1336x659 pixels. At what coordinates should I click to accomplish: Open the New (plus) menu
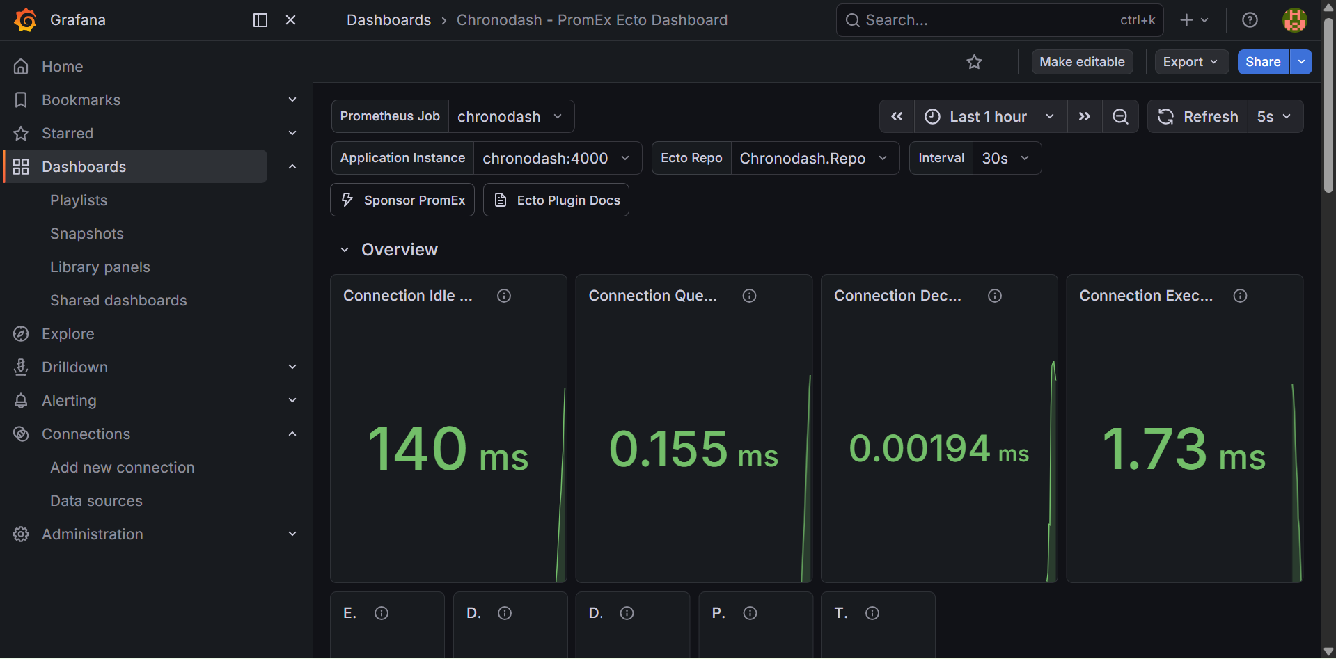click(1194, 20)
